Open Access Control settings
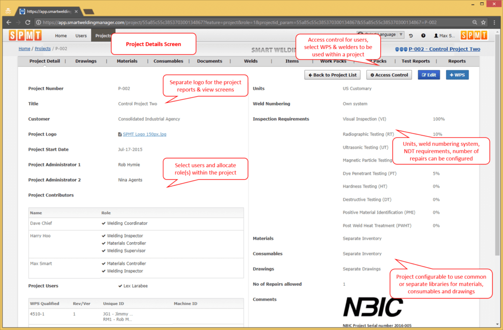Screen dimensions: 503x330 pyautogui.click(x=389, y=75)
